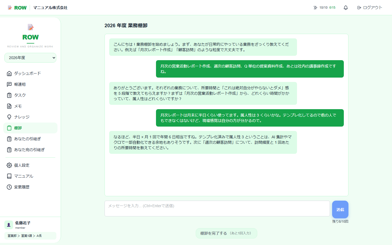This screenshot has height=245, width=392.
Task: Click 残り8/10回 remaining count text
Action: [x=340, y=222]
